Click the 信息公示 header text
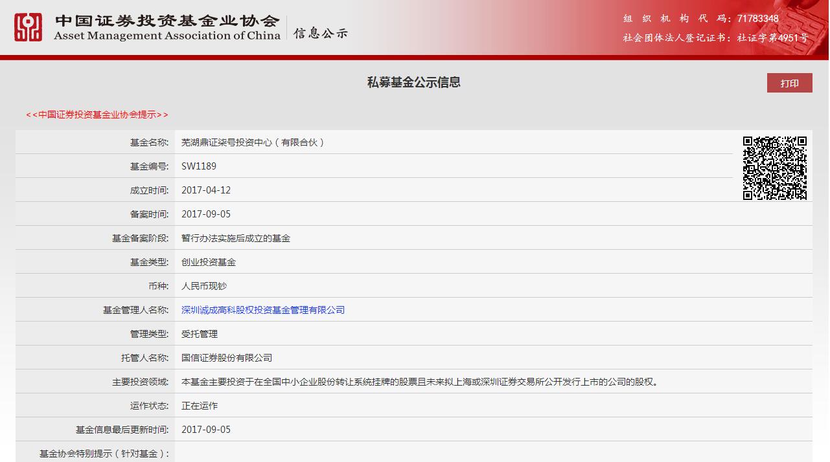The image size is (830, 462). coord(321,33)
